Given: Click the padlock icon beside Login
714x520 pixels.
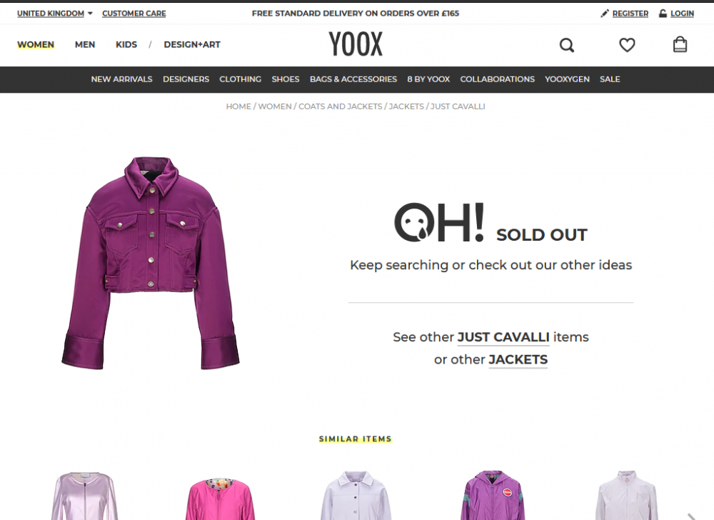Looking at the screenshot, I should pyautogui.click(x=663, y=13).
